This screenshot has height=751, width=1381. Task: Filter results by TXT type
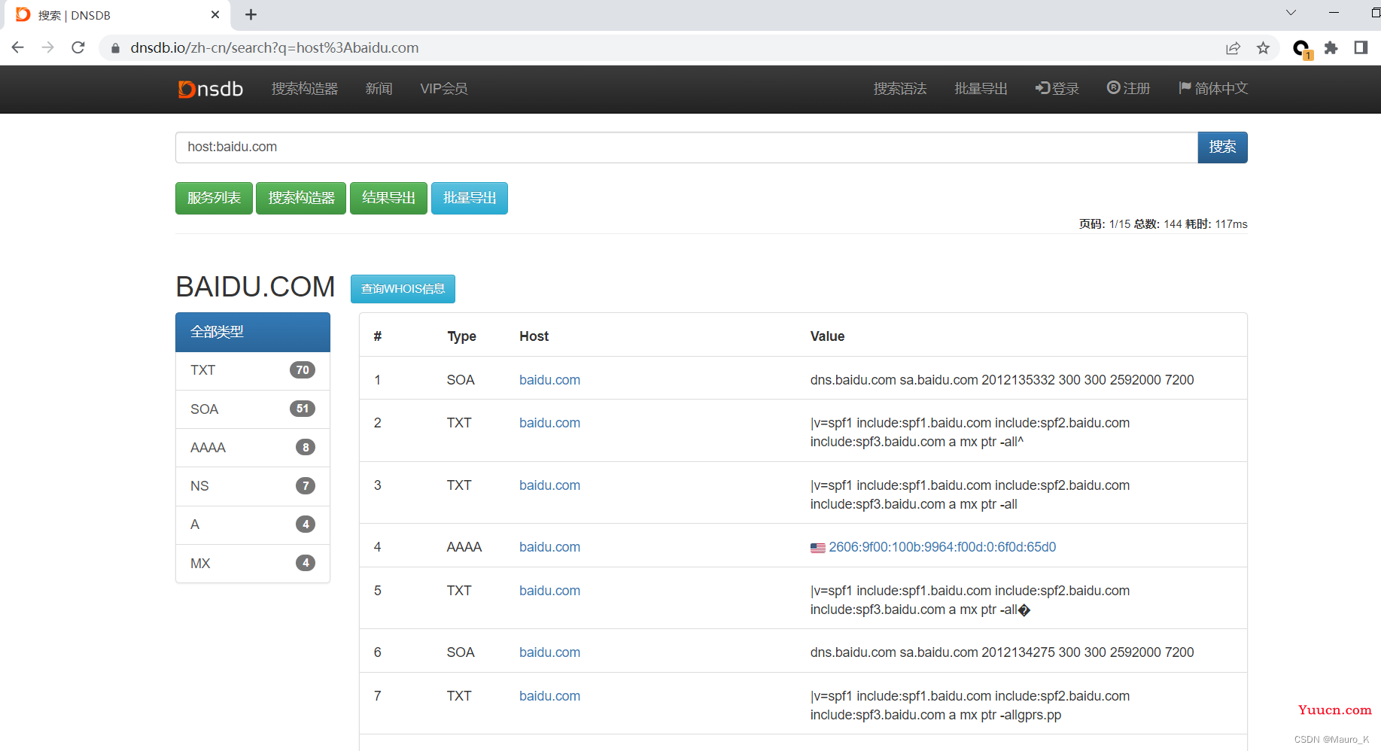click(x=253, y=370)
